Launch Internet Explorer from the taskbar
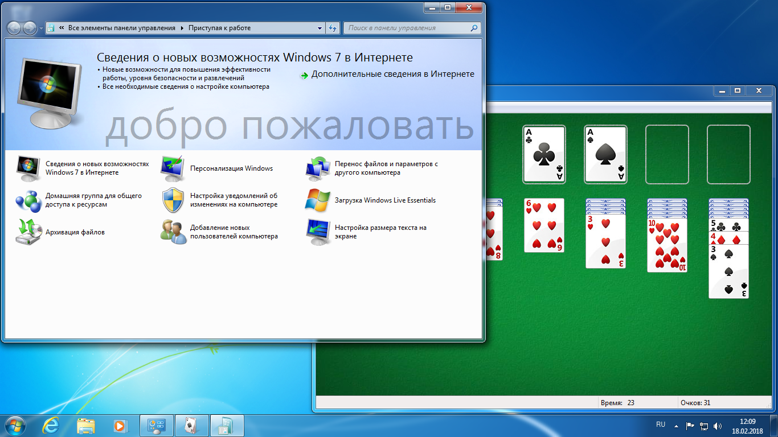 pyautogui.click(x=51, y=425)
